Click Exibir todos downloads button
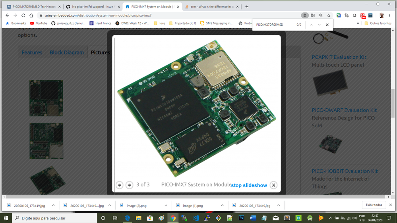This screenshot has width=397, height=223. click(374, 205)
